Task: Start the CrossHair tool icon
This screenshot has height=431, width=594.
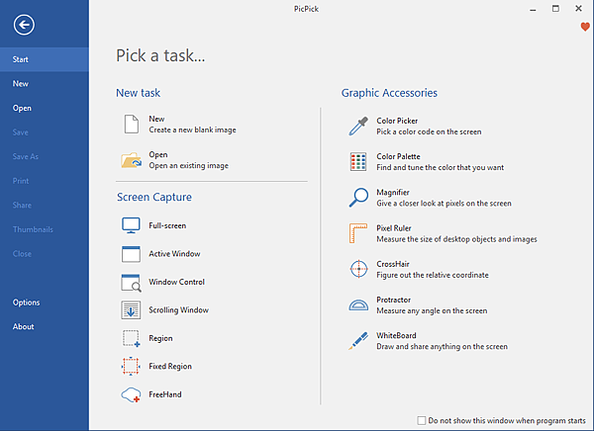Action: tap(358, 269)
